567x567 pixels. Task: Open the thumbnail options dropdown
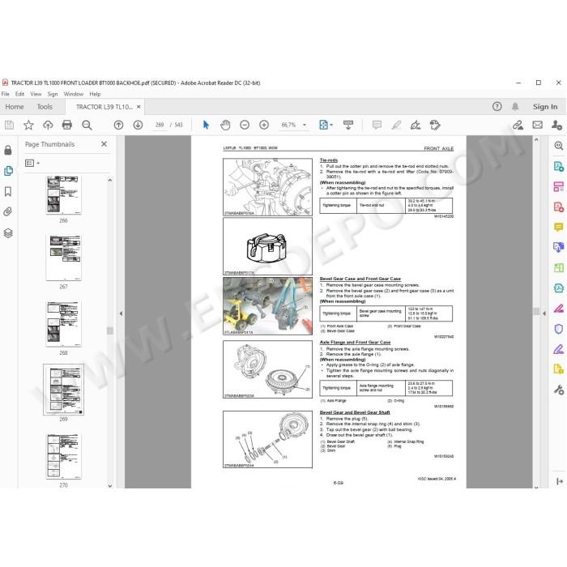click(x=32, y=163)
